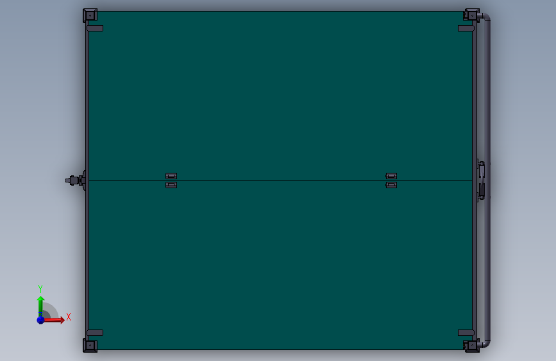
Task: Select the upper-left hinge block above seam
Action: pos(171,176)
